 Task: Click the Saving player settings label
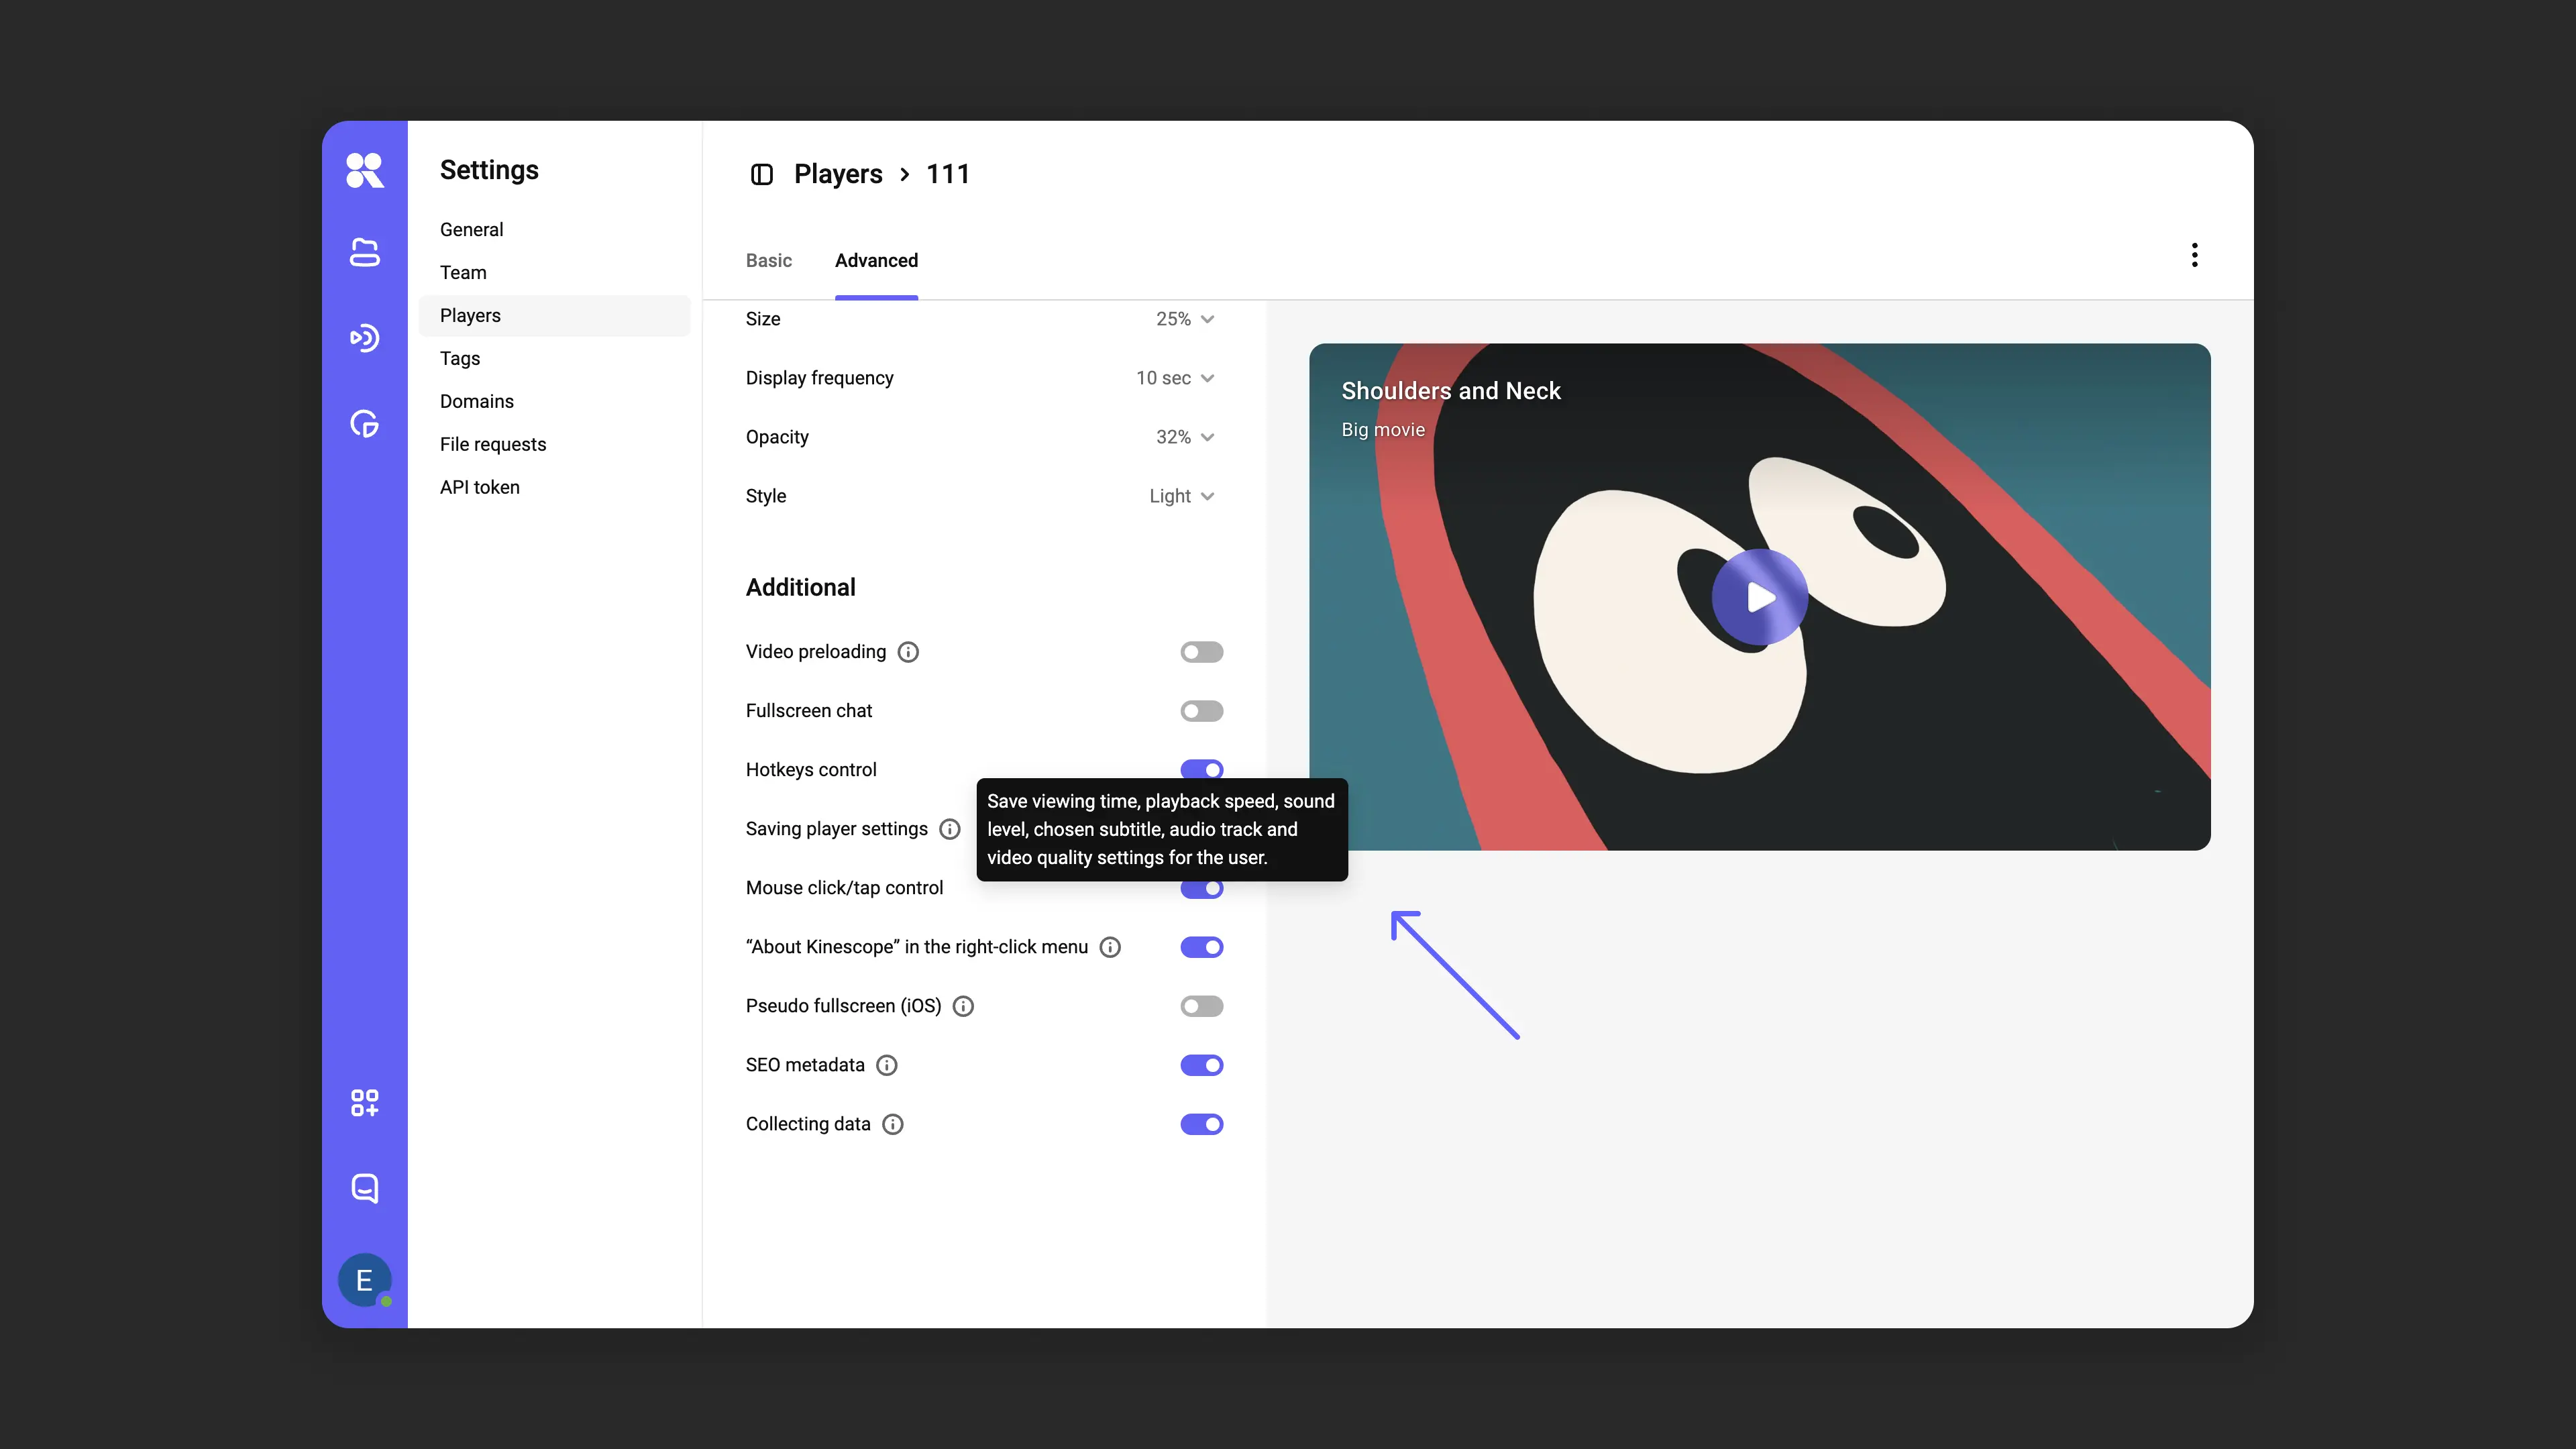837,829
